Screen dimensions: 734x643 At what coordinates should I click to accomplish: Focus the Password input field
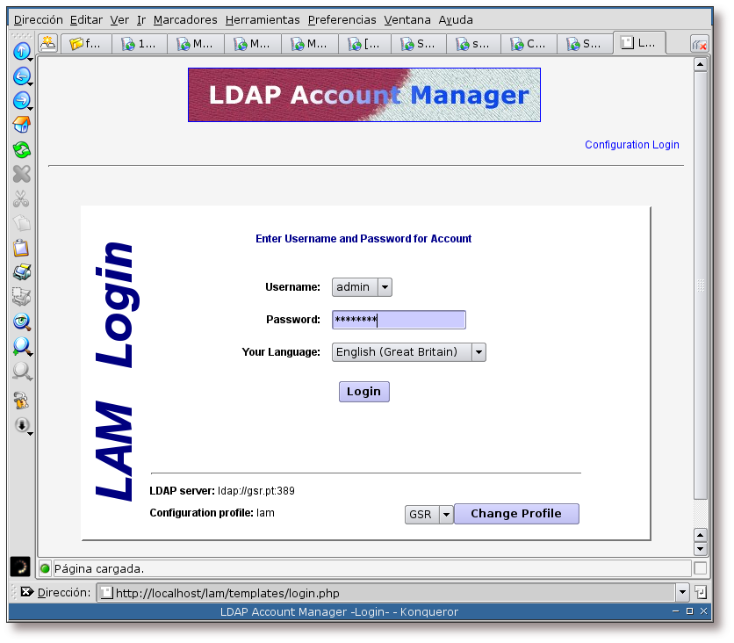(x=399, y=320)
